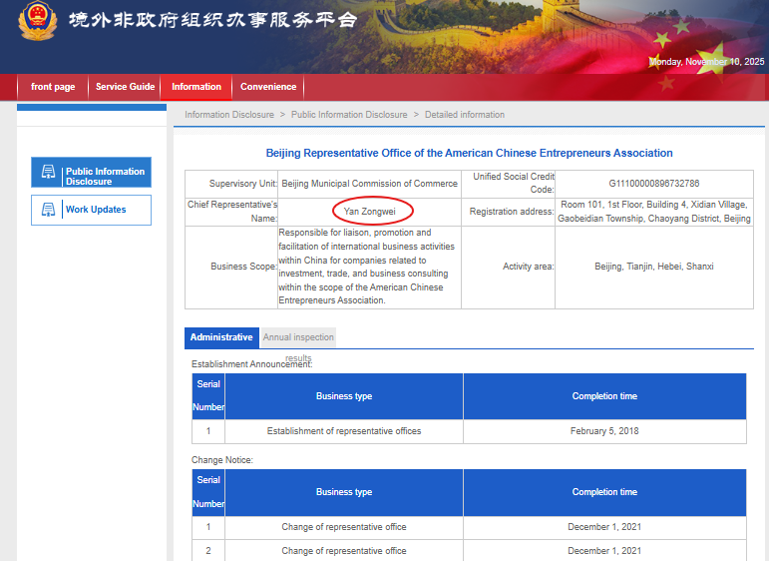Click the Registration address value cell

(x=653, y=212)
